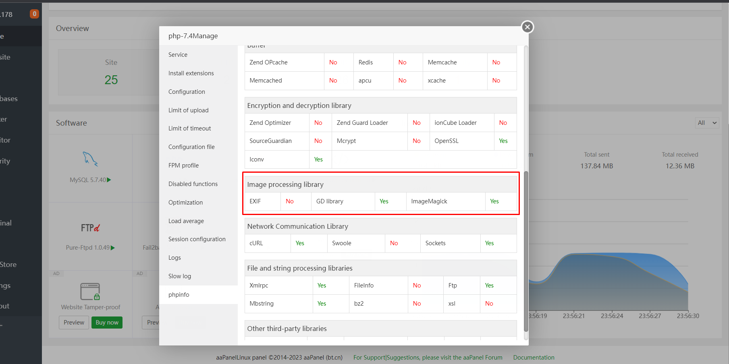Click the bz2 cell

point(378,304)
